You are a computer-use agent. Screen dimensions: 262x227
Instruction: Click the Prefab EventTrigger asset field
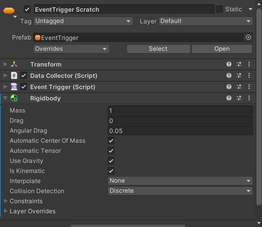(139, 37)
